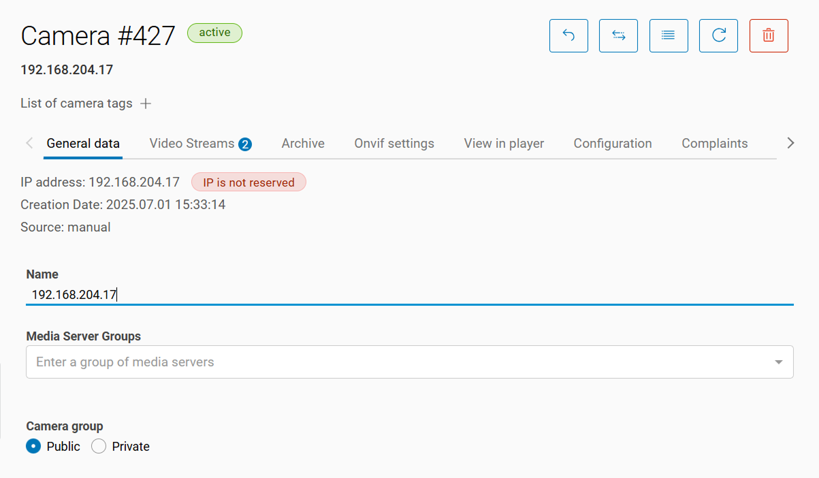Click the General data tab
Screen dimensions: 819x478
click(83, 144)
